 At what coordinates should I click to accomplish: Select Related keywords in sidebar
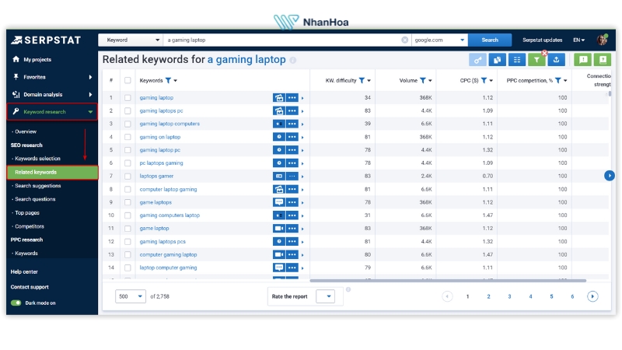pyautogui.click(x=52, y=172)
